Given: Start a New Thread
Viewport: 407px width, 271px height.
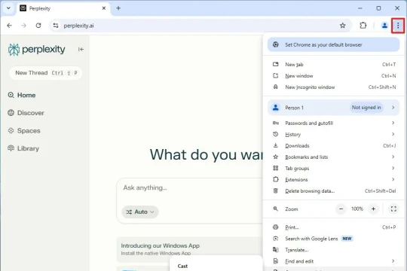Looking at the screenshot, I should [x=46, y=73].
